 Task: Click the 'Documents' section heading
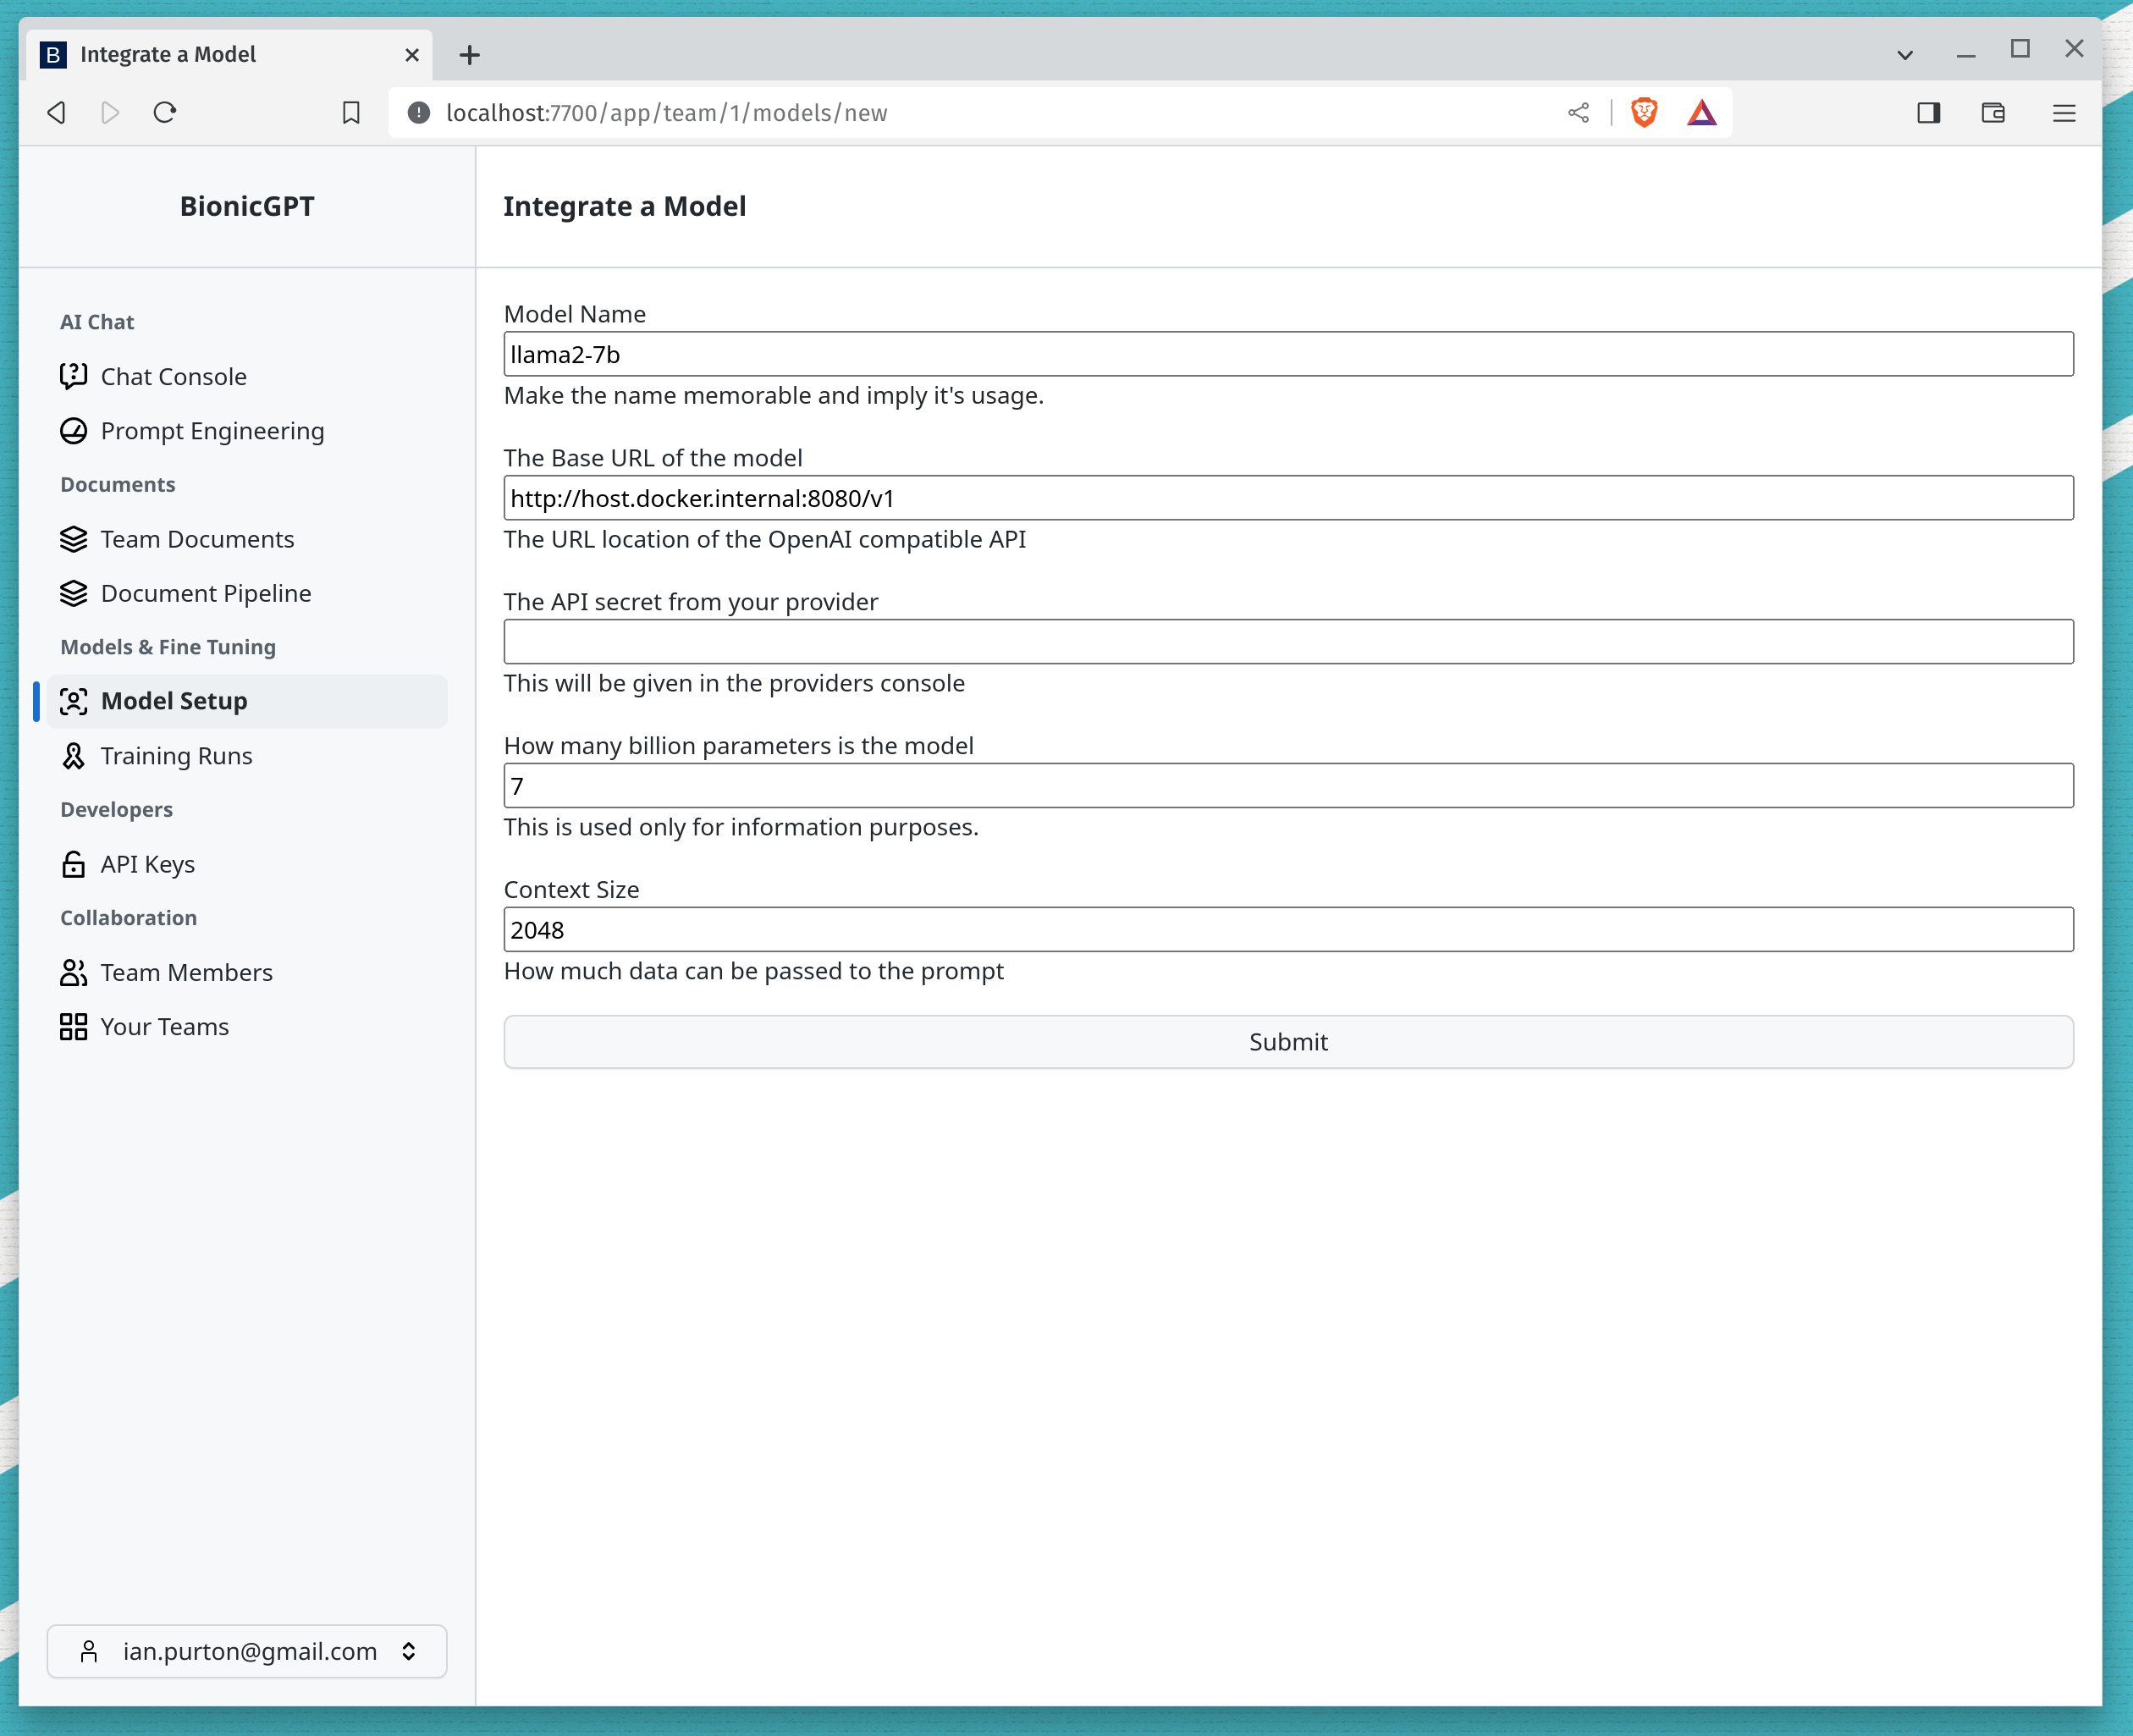click(118, 485)
